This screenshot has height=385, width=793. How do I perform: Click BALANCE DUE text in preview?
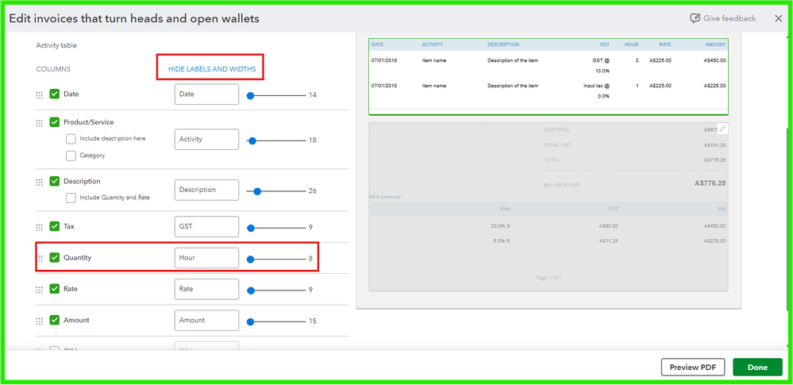click(x=561, y=185)
